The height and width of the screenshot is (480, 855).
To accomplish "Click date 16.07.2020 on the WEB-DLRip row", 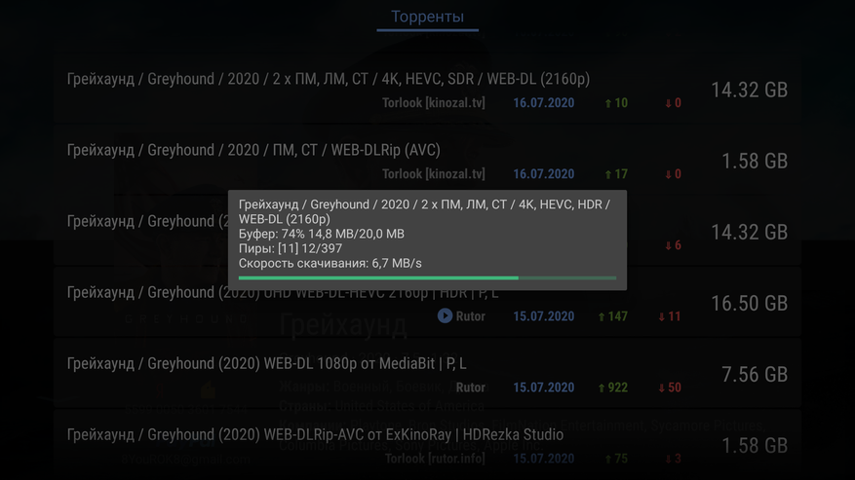I will (x=544, y=174).
